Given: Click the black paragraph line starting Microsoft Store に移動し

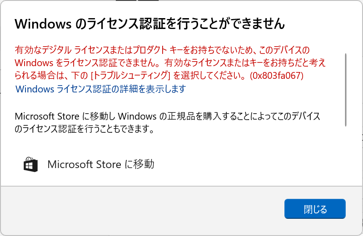Looking at the screenshot, I should coord(168,116).
